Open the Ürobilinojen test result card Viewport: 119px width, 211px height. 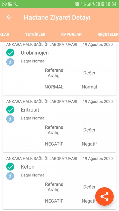(x=59, y=69)
